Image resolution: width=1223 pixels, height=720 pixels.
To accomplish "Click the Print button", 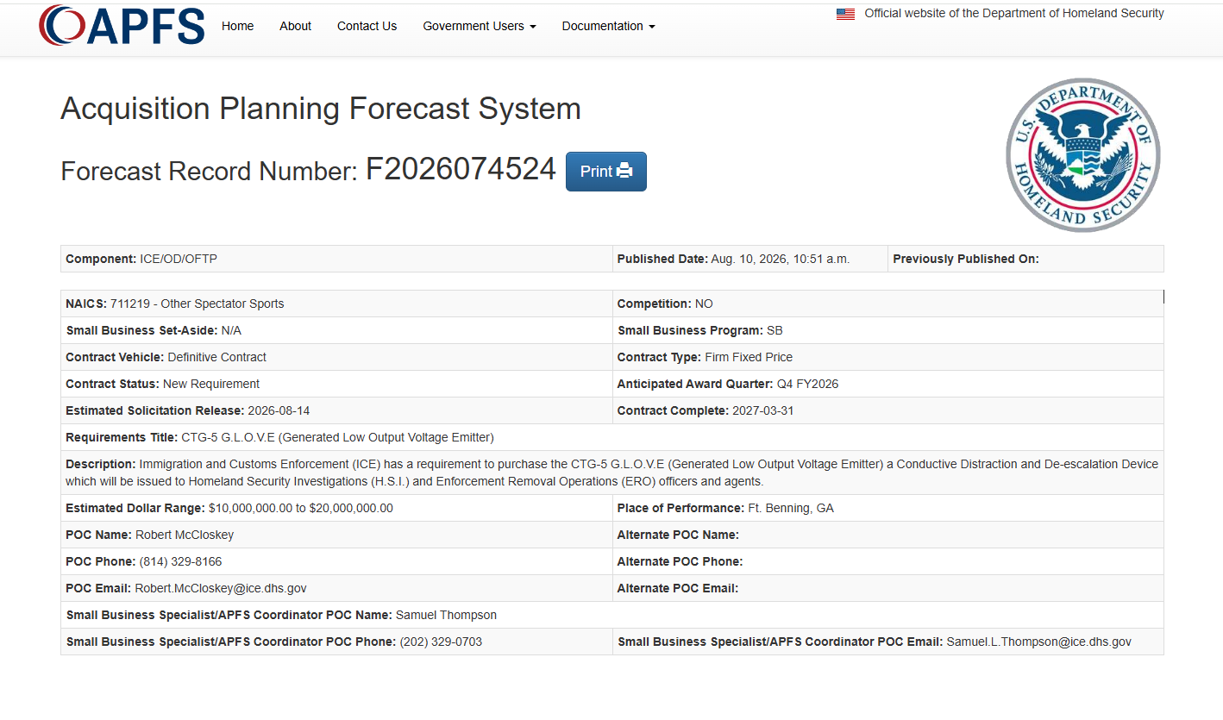I will (x=606, y=172).
